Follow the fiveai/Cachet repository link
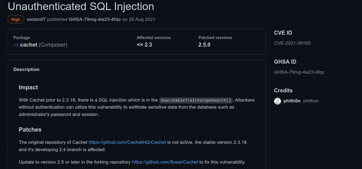The height and width of the screenshot is (169, 362). (165, 162)
